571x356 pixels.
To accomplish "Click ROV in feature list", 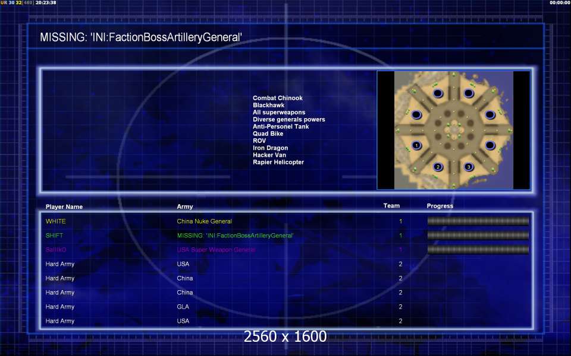I will tap(259, 141).
